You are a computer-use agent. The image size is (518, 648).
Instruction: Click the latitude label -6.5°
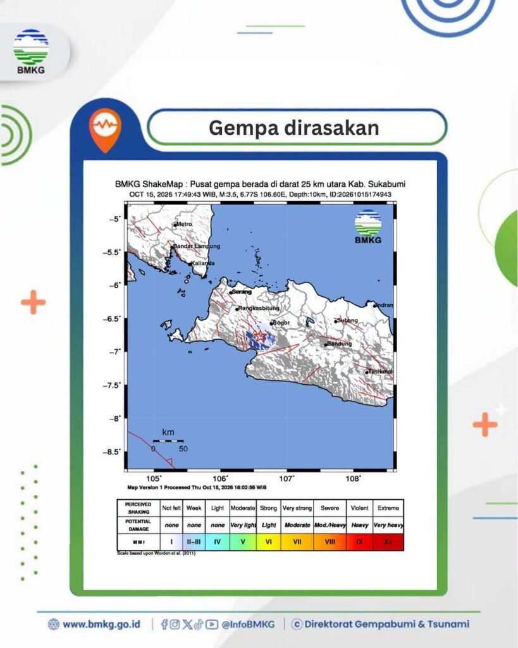(x=111, y=319)
